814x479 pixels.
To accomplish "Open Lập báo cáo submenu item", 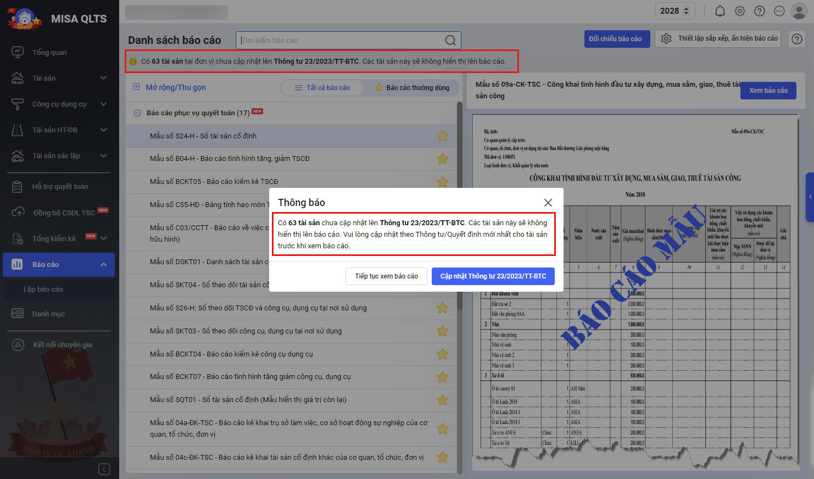I will pyautogui.click(x=43, y=289).
